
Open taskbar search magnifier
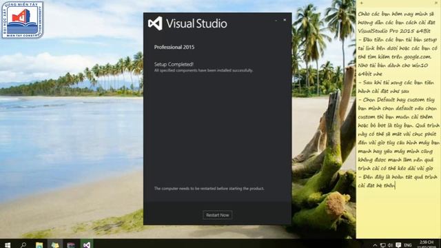tap(23, 245)
